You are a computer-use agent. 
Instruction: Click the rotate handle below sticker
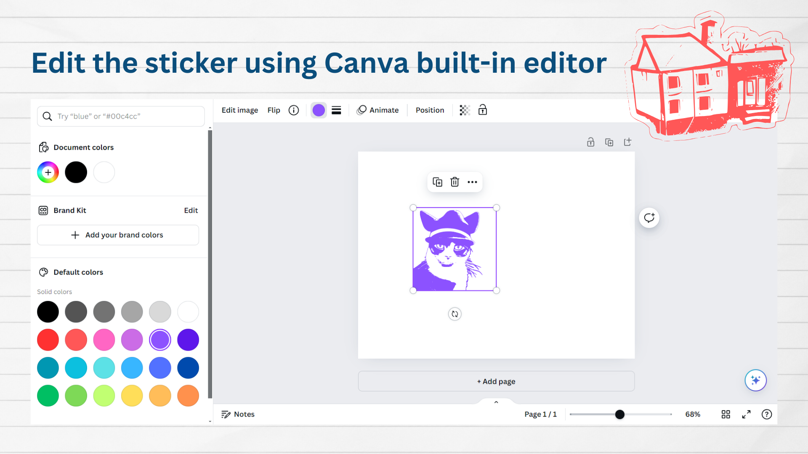(455, 314)
